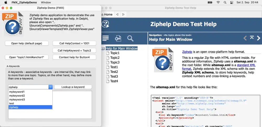262x127 pixels.
Task: Collapse the a-keyword combo box arrow
Action: point(51,87)
